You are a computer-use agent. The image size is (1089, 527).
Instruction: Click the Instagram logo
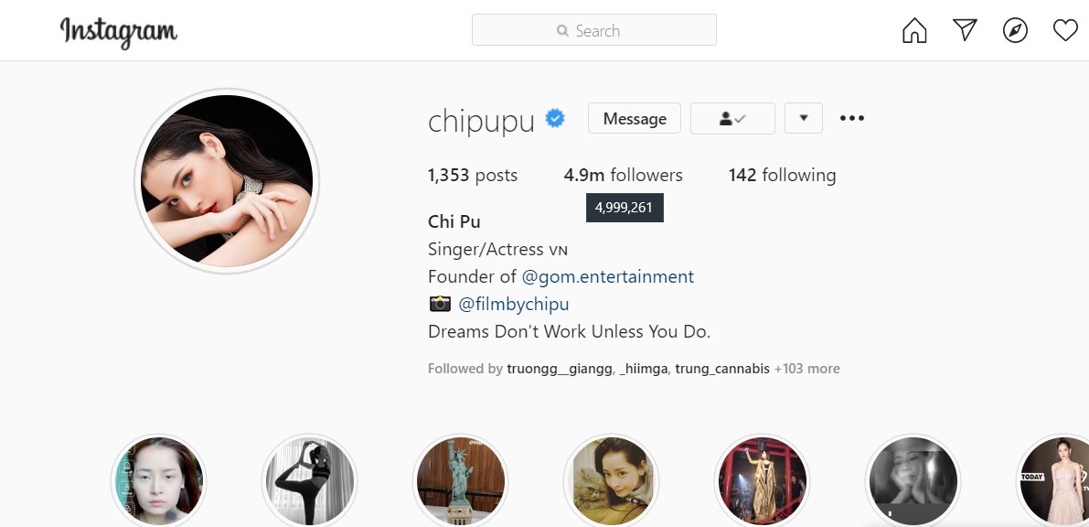(x=119, y=32)
